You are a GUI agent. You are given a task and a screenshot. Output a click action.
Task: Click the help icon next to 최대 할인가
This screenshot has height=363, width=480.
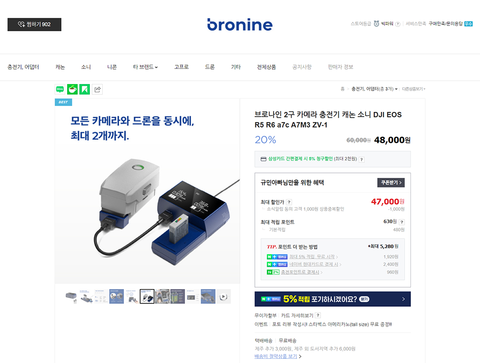[x=289, y=202]
